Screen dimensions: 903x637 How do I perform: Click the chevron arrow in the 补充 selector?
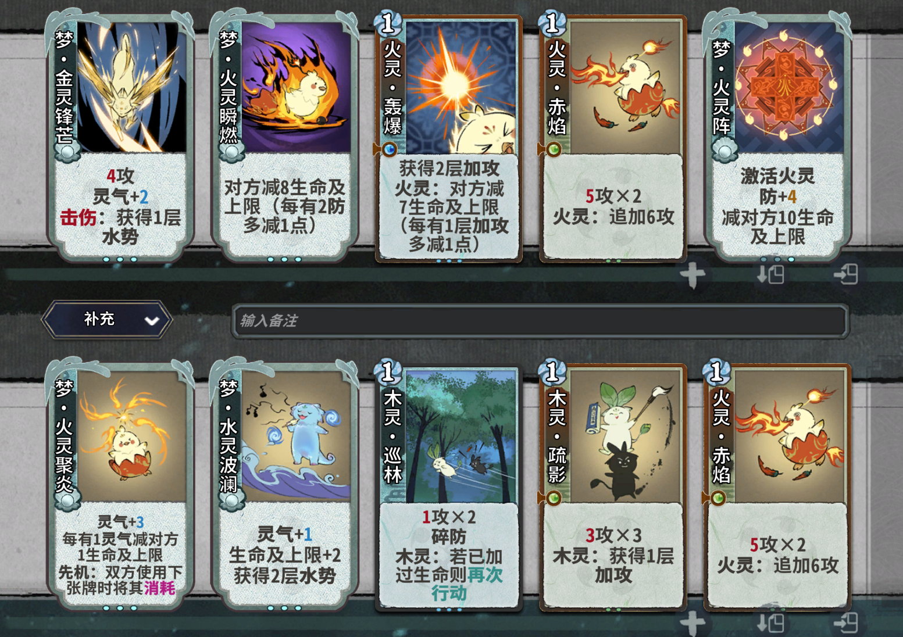coord(152,321)
